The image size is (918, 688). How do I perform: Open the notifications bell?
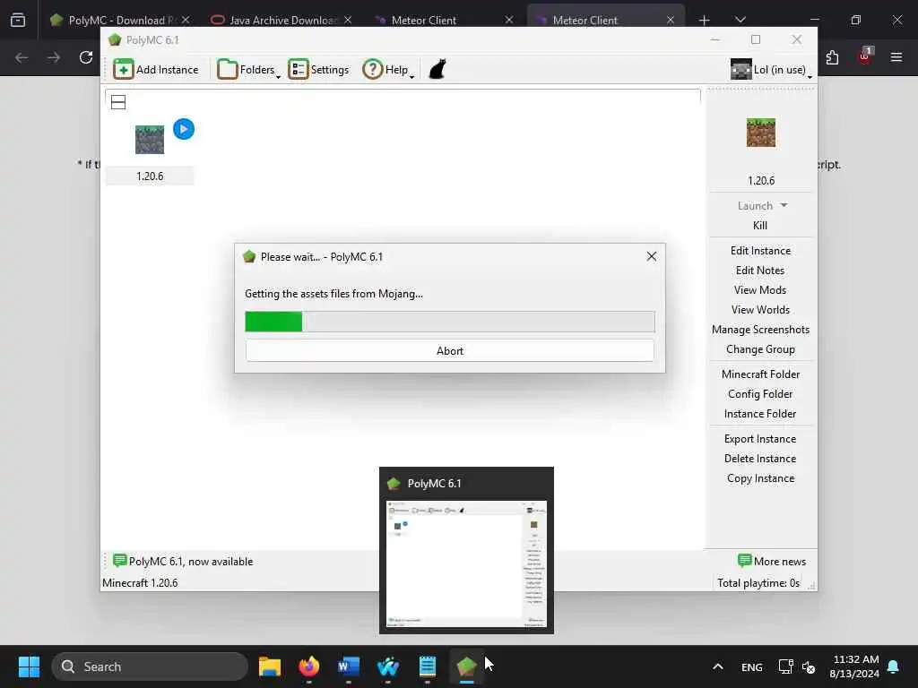coord(894,666)
